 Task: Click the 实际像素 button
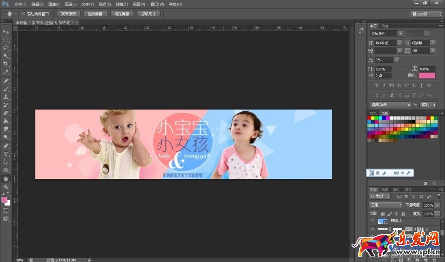(x=68, y=14)
